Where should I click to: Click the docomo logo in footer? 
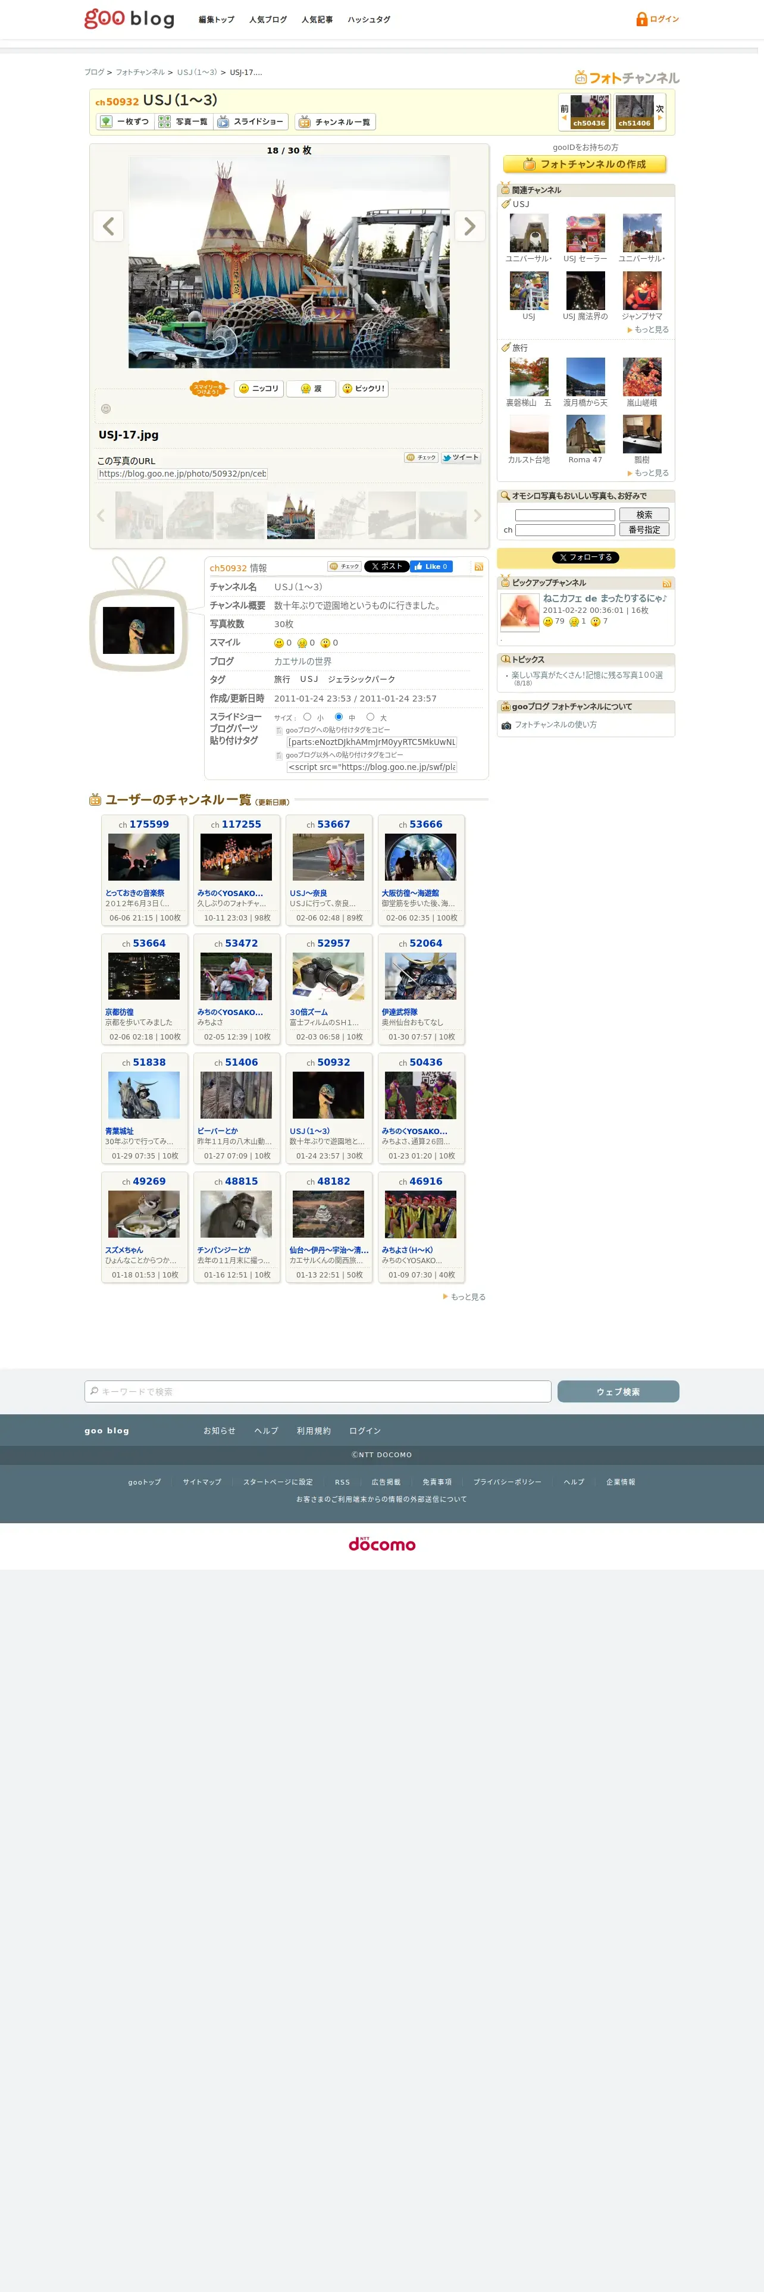tap(381, 1543)
